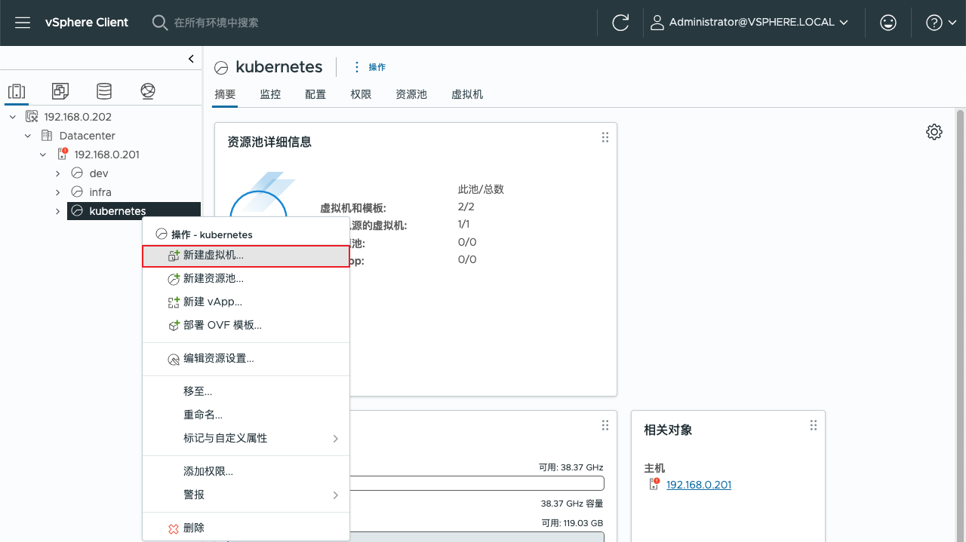966x542 pixels.
Task: Click the search magnifier icon
Action: pyautogui.click(x=160, y=23)
